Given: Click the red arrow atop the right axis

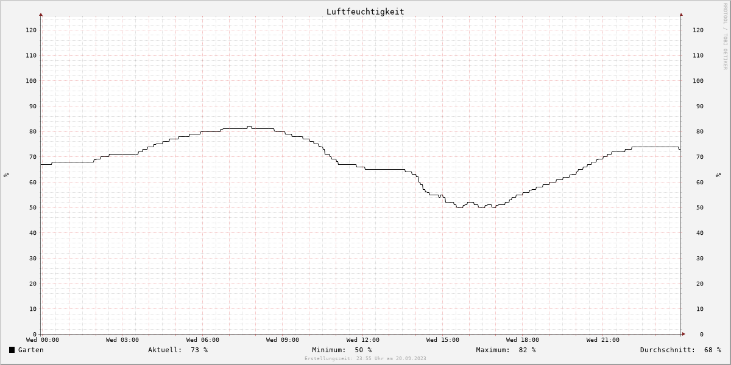Looking at the screenshot, I should 681,14.
